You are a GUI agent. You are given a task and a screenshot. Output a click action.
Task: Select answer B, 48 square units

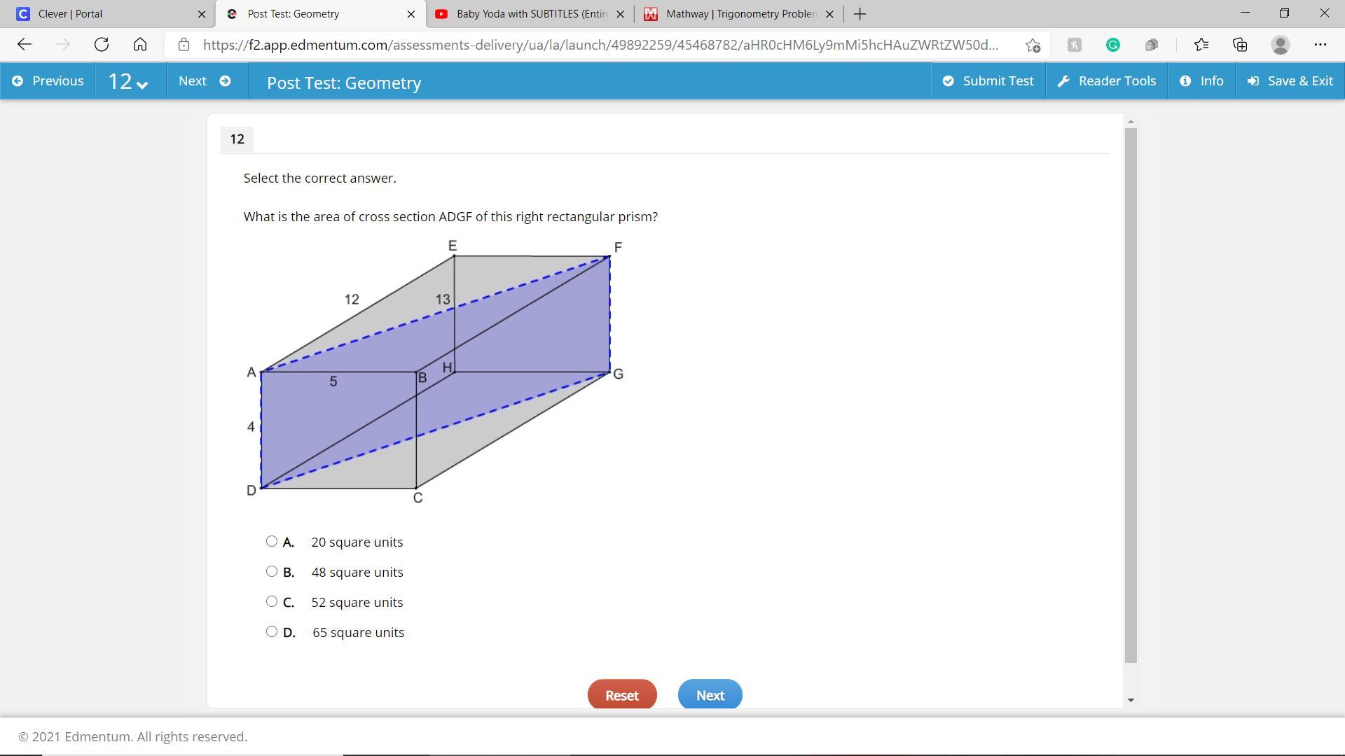272,571
